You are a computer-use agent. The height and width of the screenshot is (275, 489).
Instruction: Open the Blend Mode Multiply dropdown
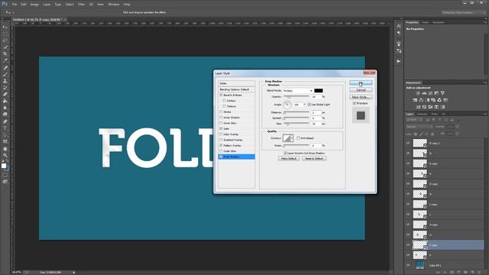(x=297, y=91)
